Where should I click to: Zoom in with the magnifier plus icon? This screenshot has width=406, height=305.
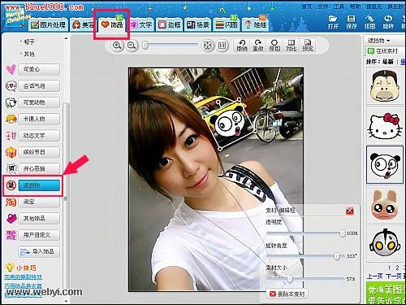pyautogui.click(x=117, y=46)
